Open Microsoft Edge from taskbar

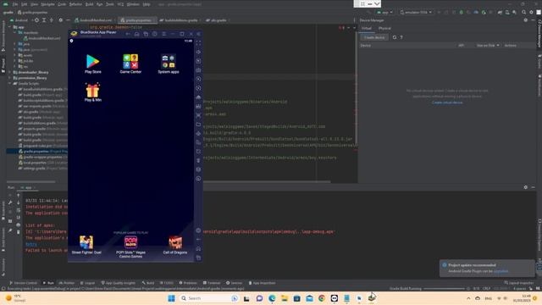click(272, 298)
